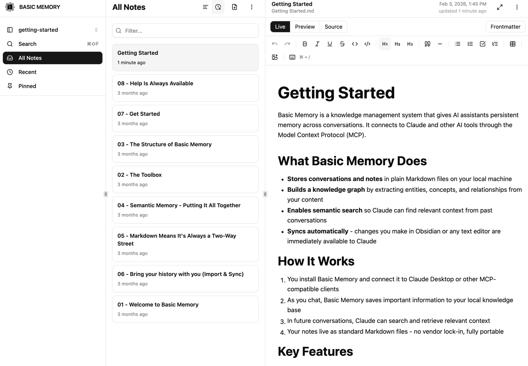Insert a table using the table icon
The image size is (528, 366).
tap(512, 44)
